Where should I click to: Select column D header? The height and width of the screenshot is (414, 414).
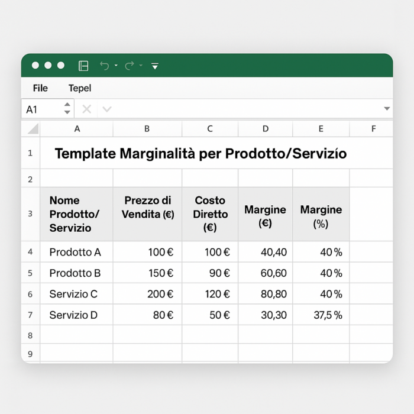pos(266,128)
